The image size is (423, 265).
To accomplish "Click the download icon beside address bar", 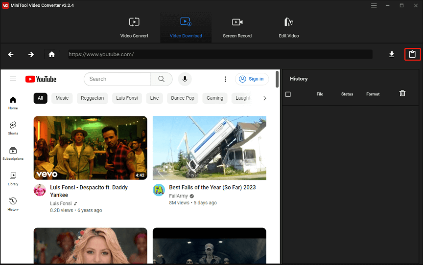I will (392, 54).
